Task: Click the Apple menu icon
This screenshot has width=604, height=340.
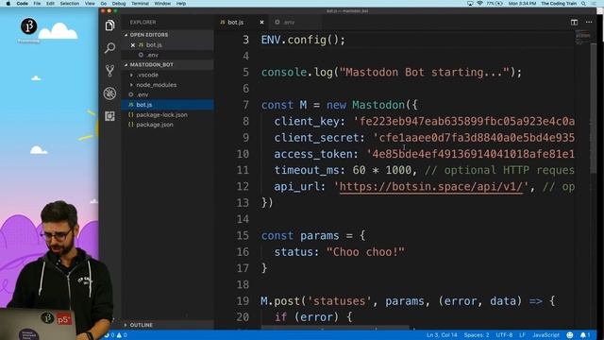Action: [8, 4]
